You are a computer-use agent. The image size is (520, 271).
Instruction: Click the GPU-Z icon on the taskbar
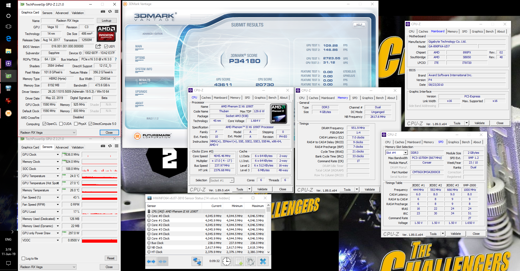8,76
